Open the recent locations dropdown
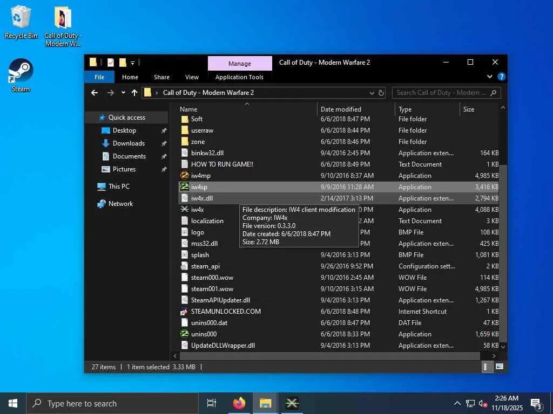Viewport: 553px width, 414px height. 123,93
